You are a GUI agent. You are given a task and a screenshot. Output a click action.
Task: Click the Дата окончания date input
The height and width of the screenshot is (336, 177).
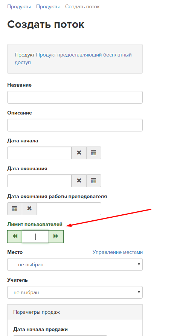pos(40,181)
